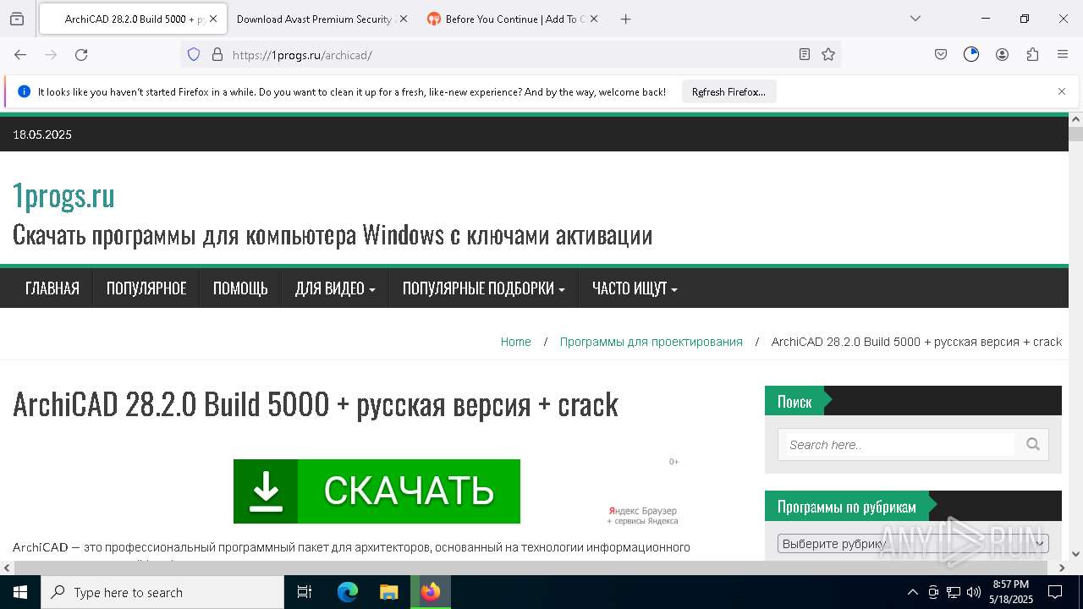
Task: Expand the ДЛЯ ВИДЕО menu
Action: [335, 288]
